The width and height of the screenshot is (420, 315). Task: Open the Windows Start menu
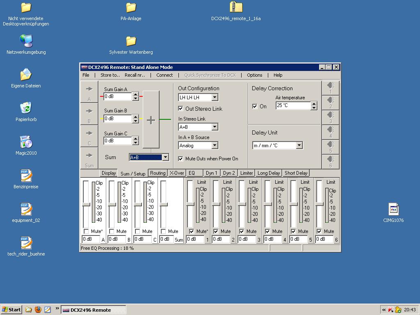point(11,310)
